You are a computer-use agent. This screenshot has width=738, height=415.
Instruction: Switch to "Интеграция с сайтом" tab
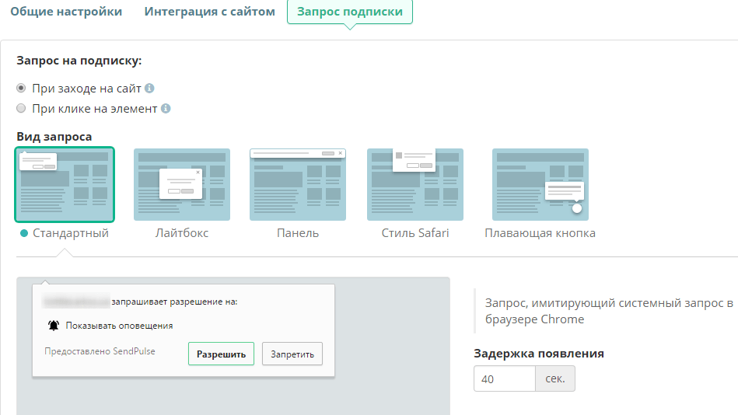click(209, 12)
